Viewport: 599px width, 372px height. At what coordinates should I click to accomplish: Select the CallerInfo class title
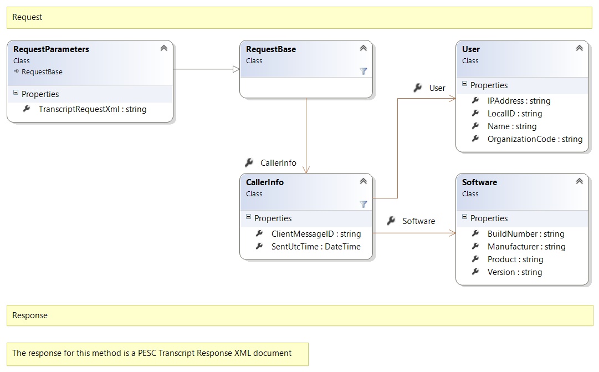point(265,182)
